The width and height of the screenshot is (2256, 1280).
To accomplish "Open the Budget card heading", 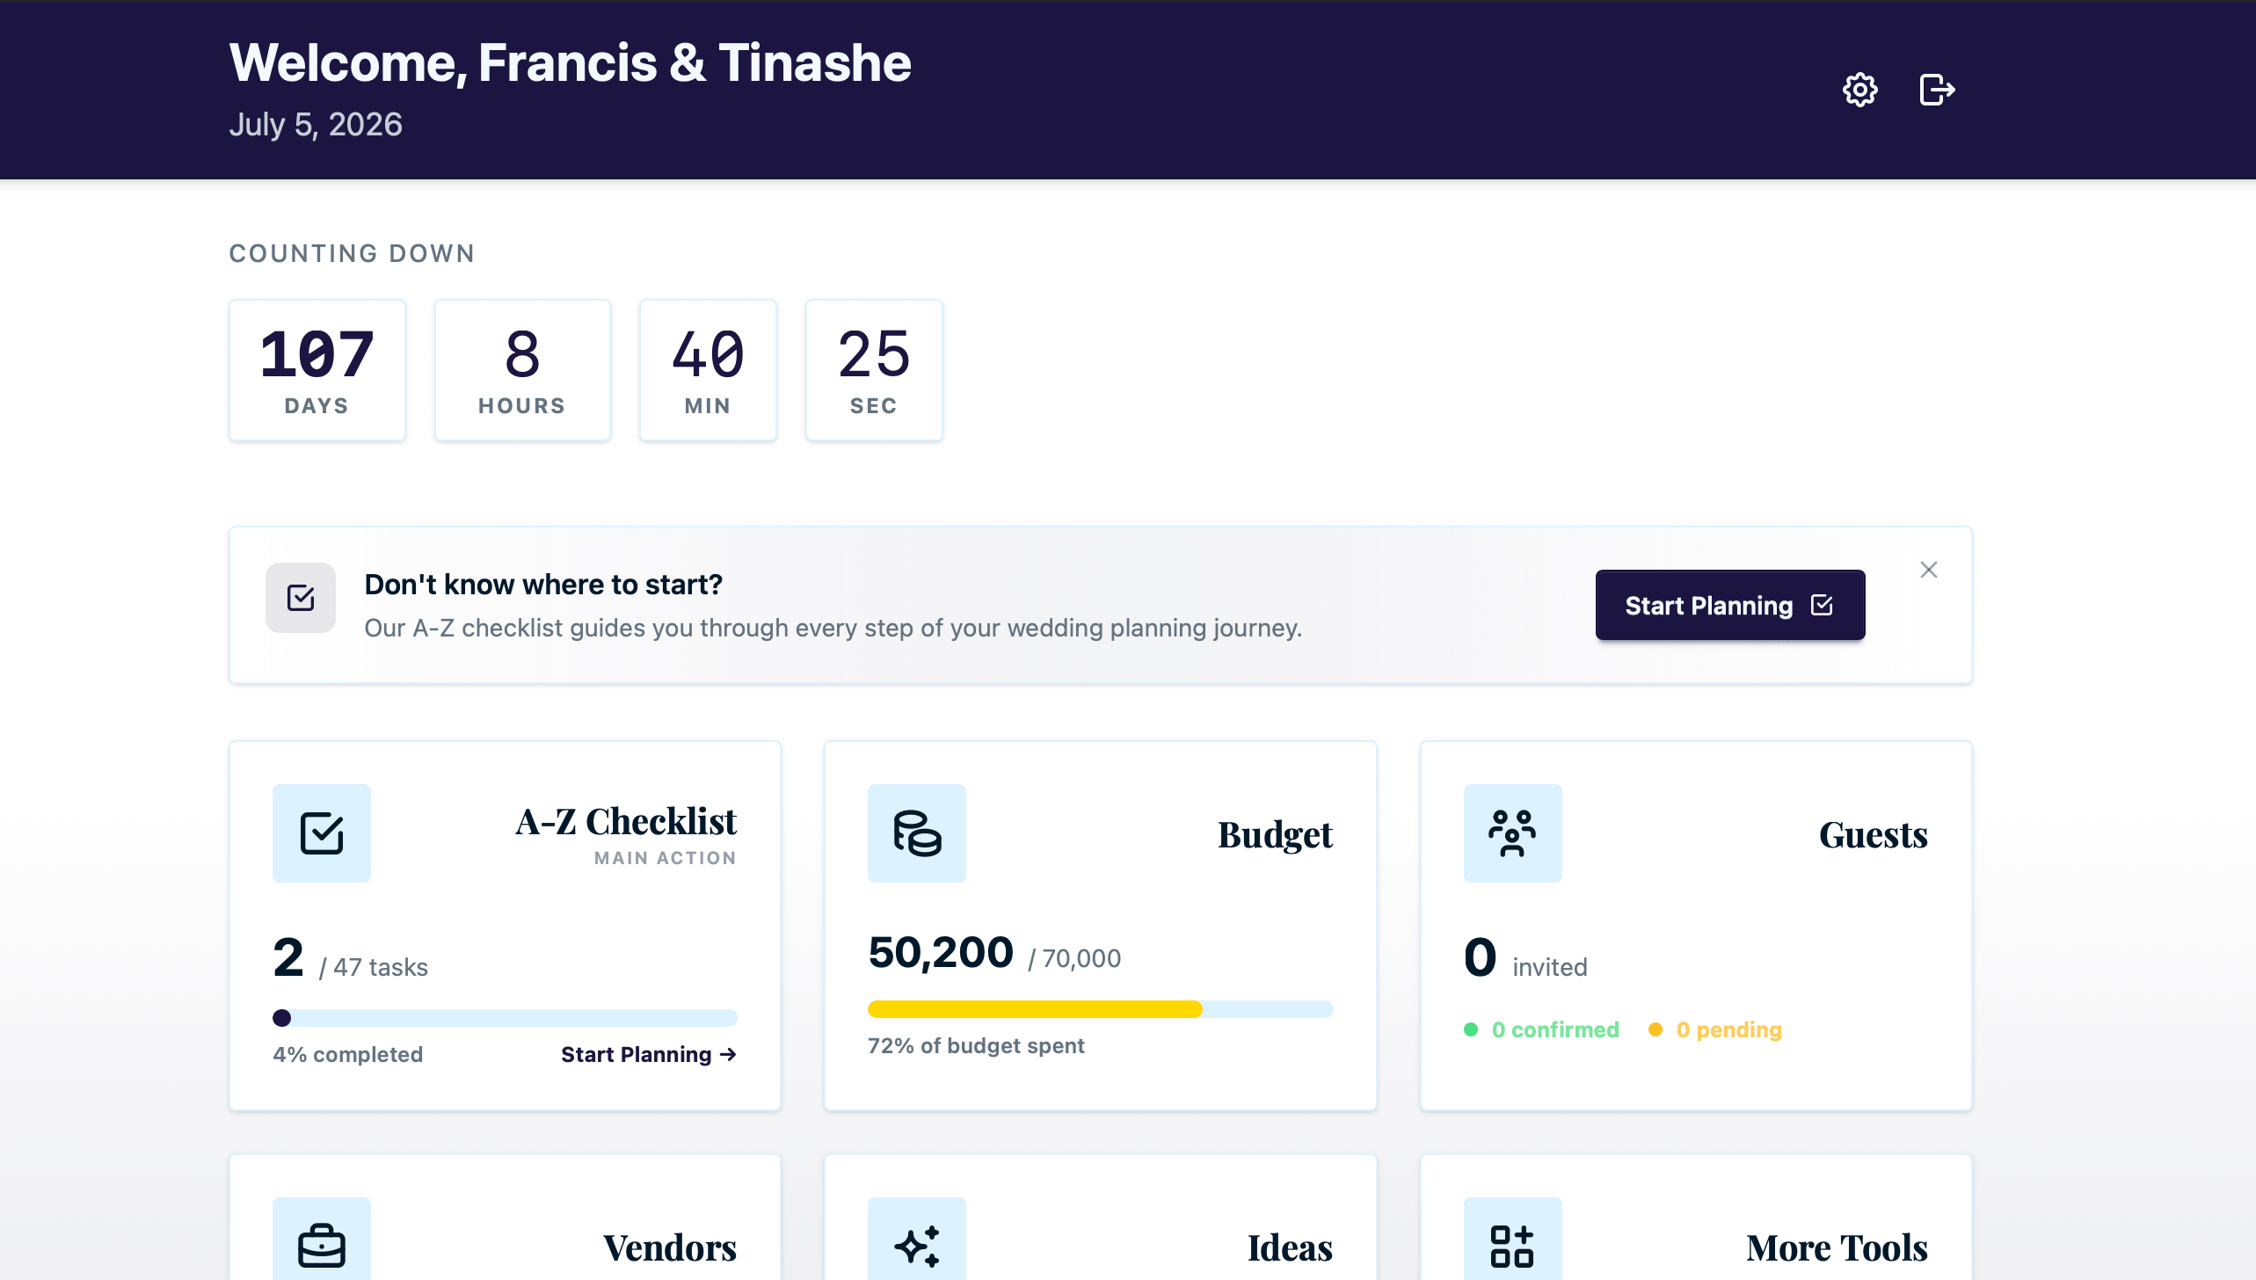I will pos(1275,835).
